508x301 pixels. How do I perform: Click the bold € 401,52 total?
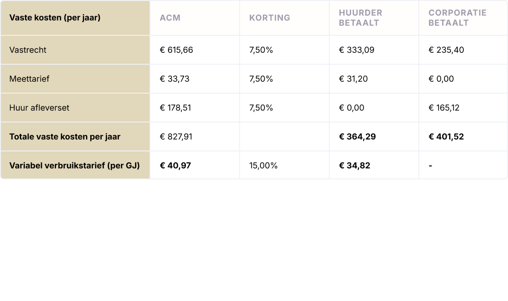[x=446, y=137]
